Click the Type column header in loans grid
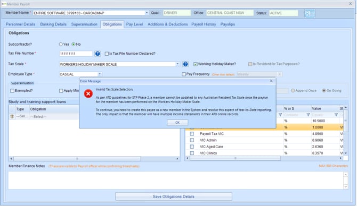The image size is (357, 206). (22, 109)
